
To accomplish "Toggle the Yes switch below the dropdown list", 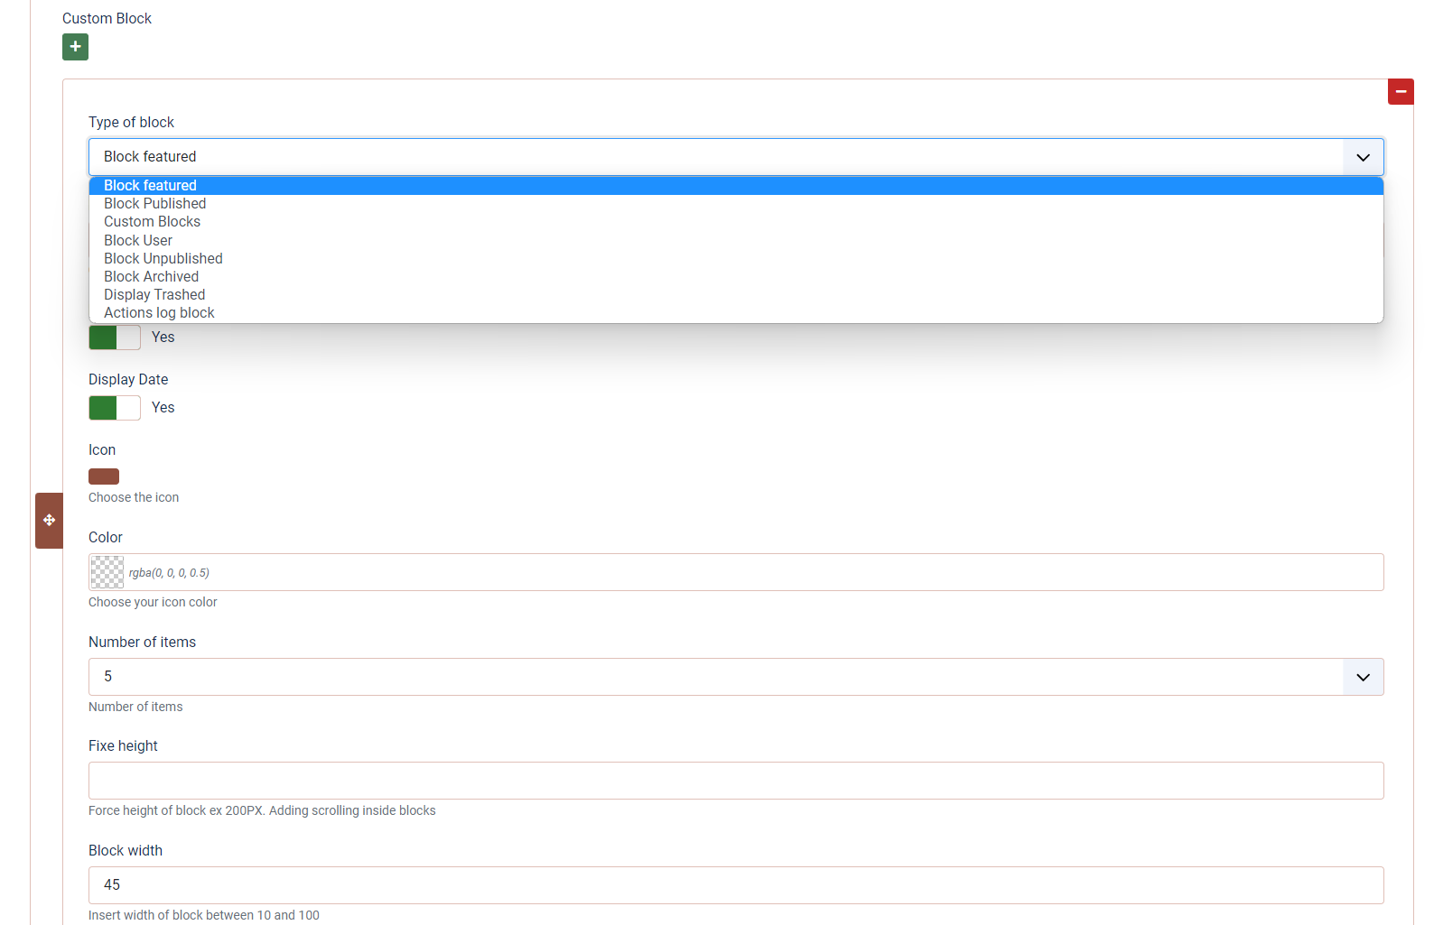I will pyautogui.click(x=115, y=338).
